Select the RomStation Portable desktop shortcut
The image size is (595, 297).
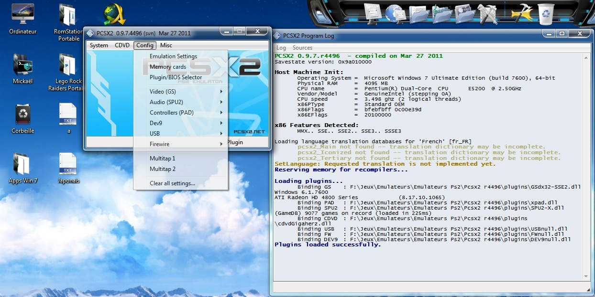(69, 22)
